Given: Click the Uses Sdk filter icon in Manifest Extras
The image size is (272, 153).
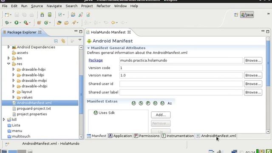Looking at the screenshot, I should click(x=133, y=103).
